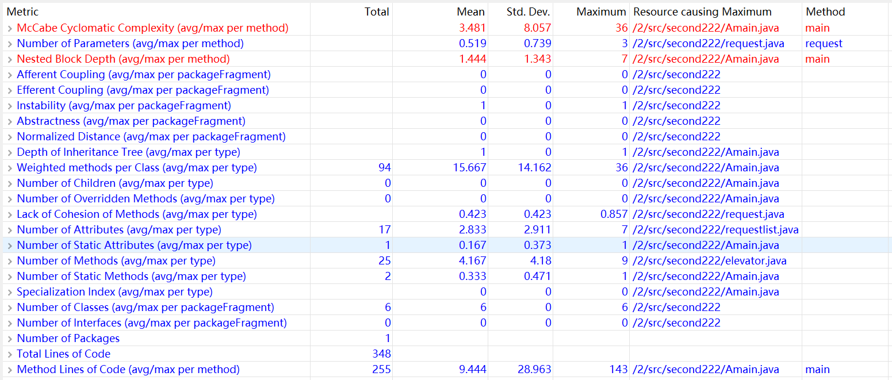The image size is (892, 380).
Task: Expand Method Lines of Code row
Action: (10, 370)
